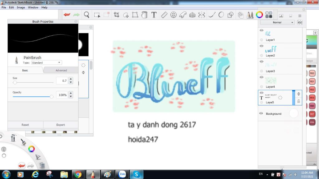Screen dimensions: 319x179
Task: Click the Opacity 100% value field
Action: pyautogui.click(x=62, y=95)
